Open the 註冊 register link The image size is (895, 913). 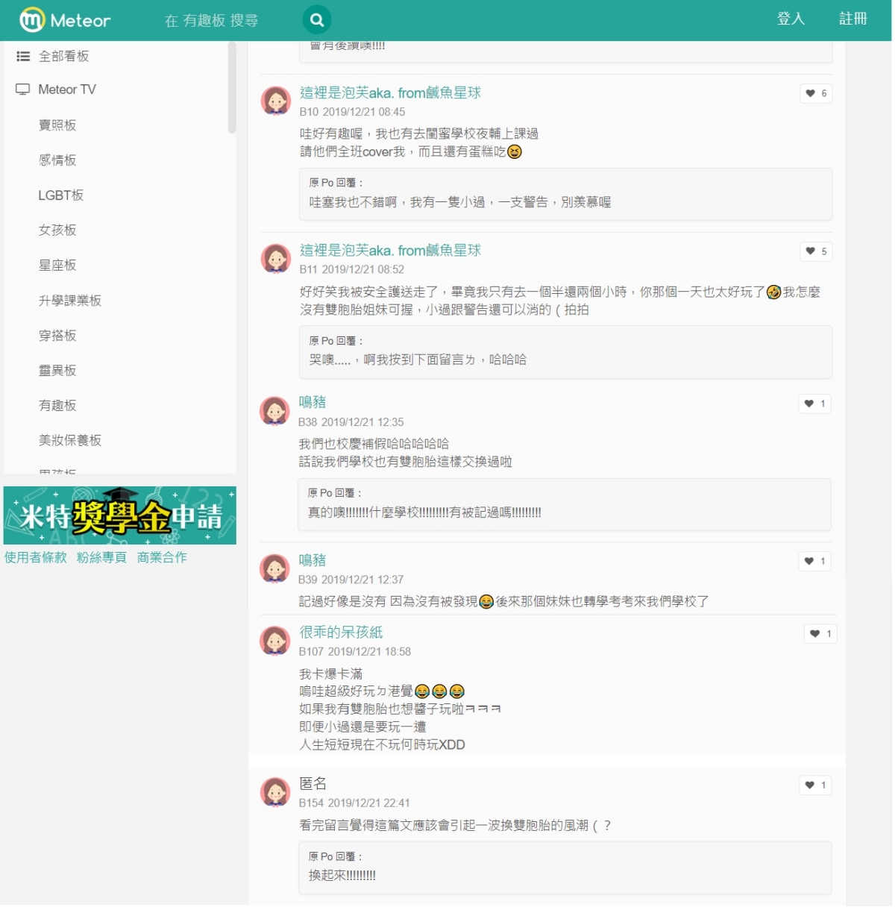click(852, 19)
